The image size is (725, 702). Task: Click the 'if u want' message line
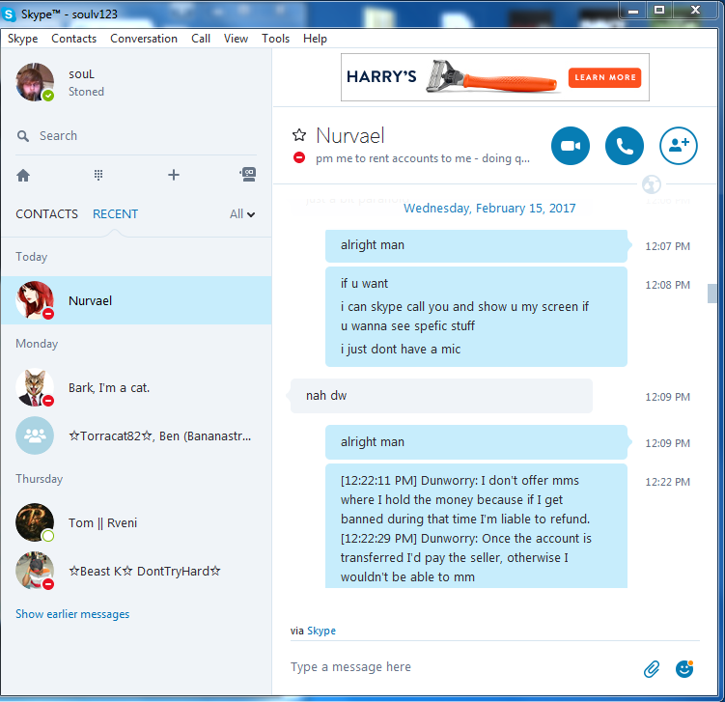click(x=364, y=284)
